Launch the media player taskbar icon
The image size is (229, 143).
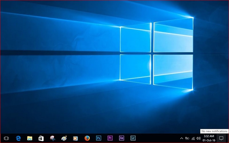point(75,138)
